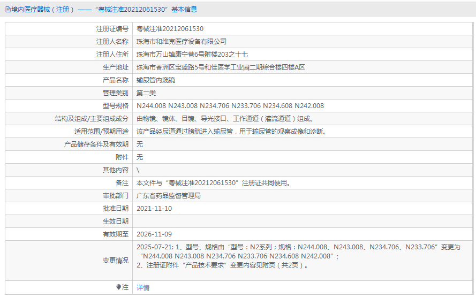Click the bulb icon beside 注
The image size is (476, 298).
[x=119, y=287]
